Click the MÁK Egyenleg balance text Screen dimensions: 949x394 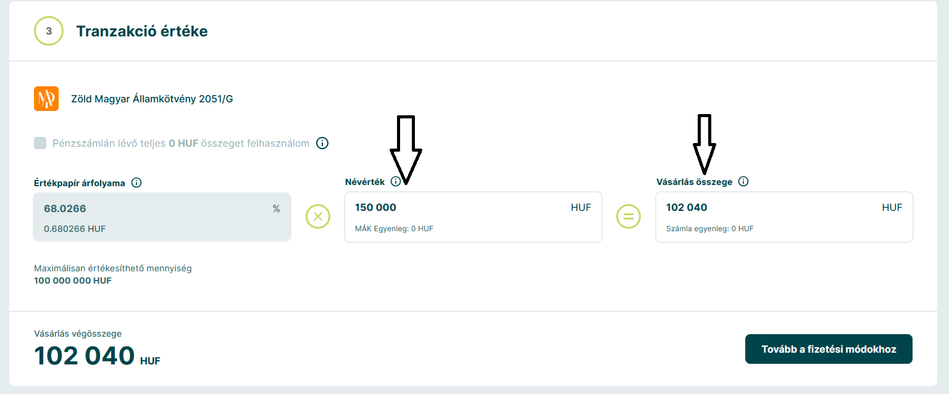394,229
